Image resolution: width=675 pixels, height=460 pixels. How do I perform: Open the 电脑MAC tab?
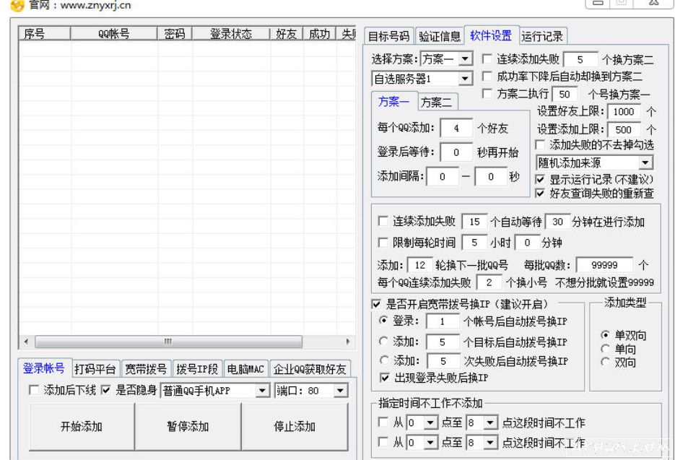tap(245, 369)
